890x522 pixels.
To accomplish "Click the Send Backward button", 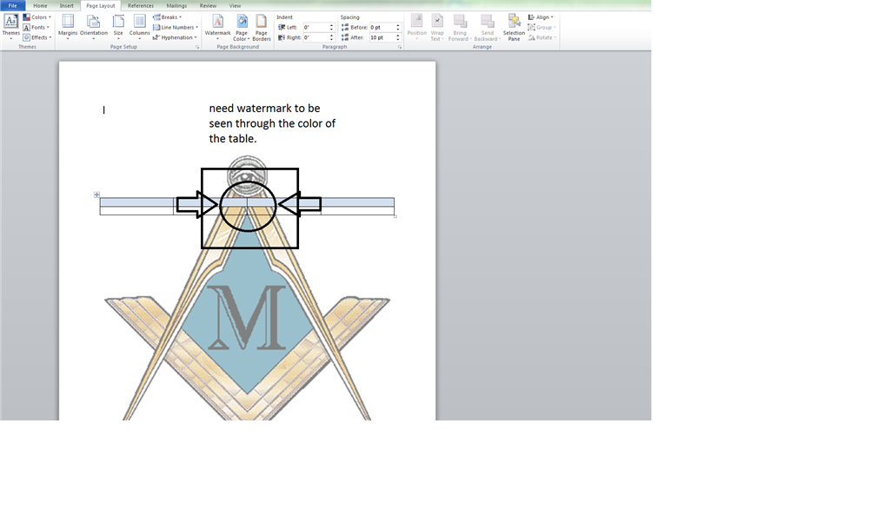I will click(487, 27).
